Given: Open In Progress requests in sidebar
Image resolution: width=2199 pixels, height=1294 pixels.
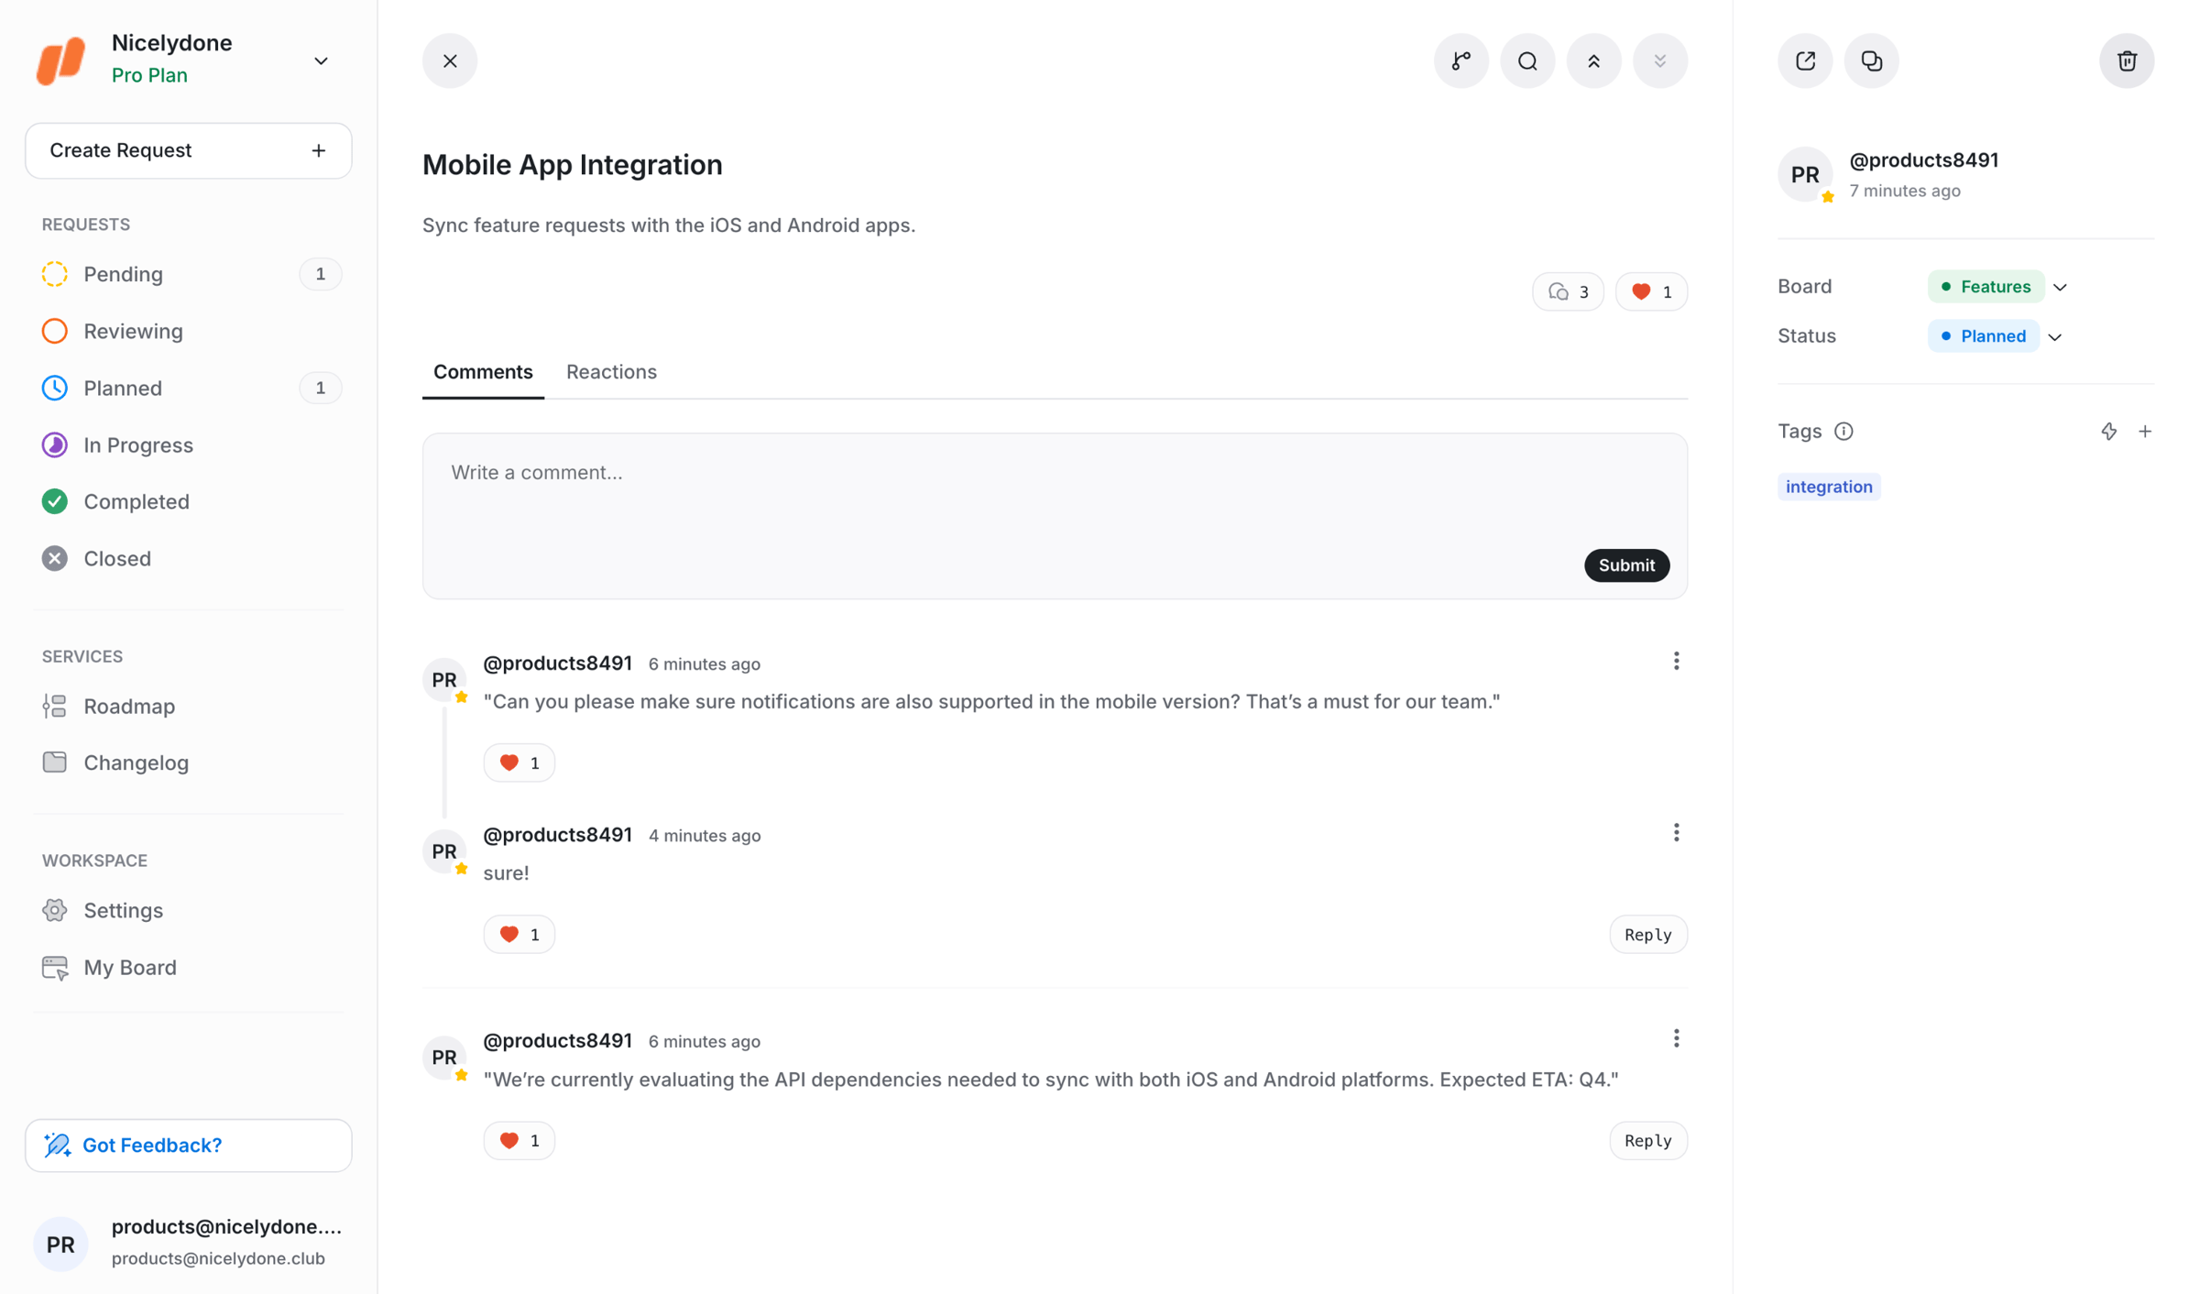Looking at the screenshot, I should [189, 444].
